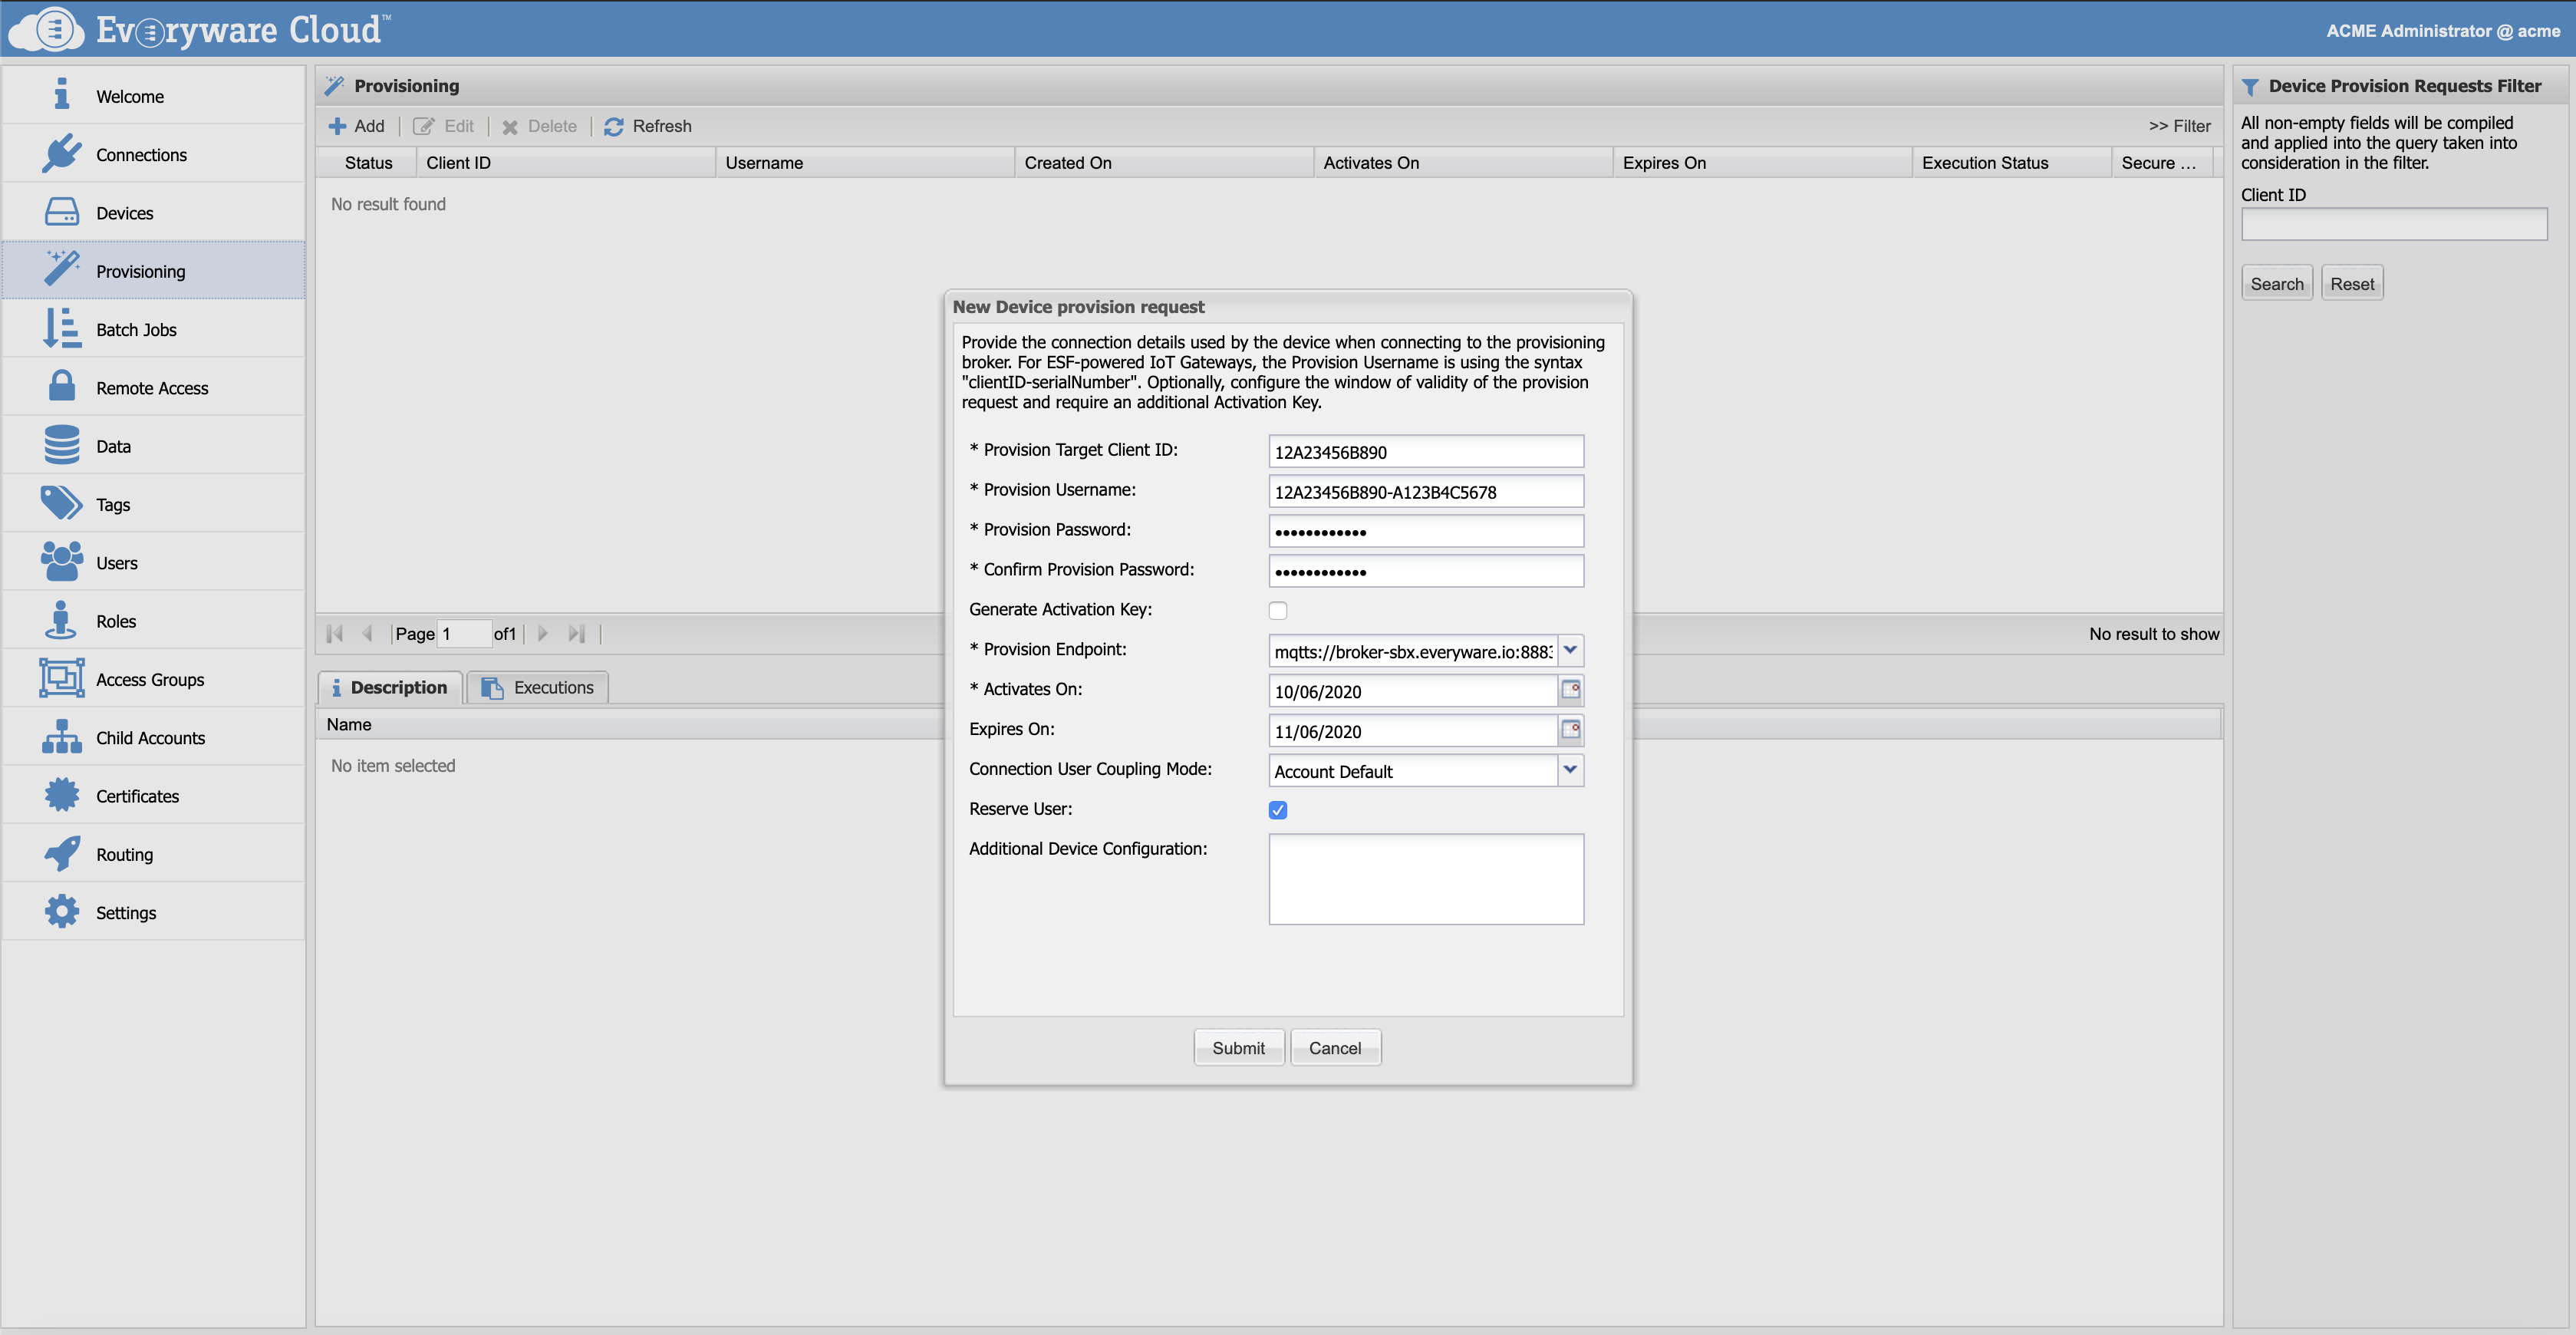Open Devices via its drive icon

[61, 212]
